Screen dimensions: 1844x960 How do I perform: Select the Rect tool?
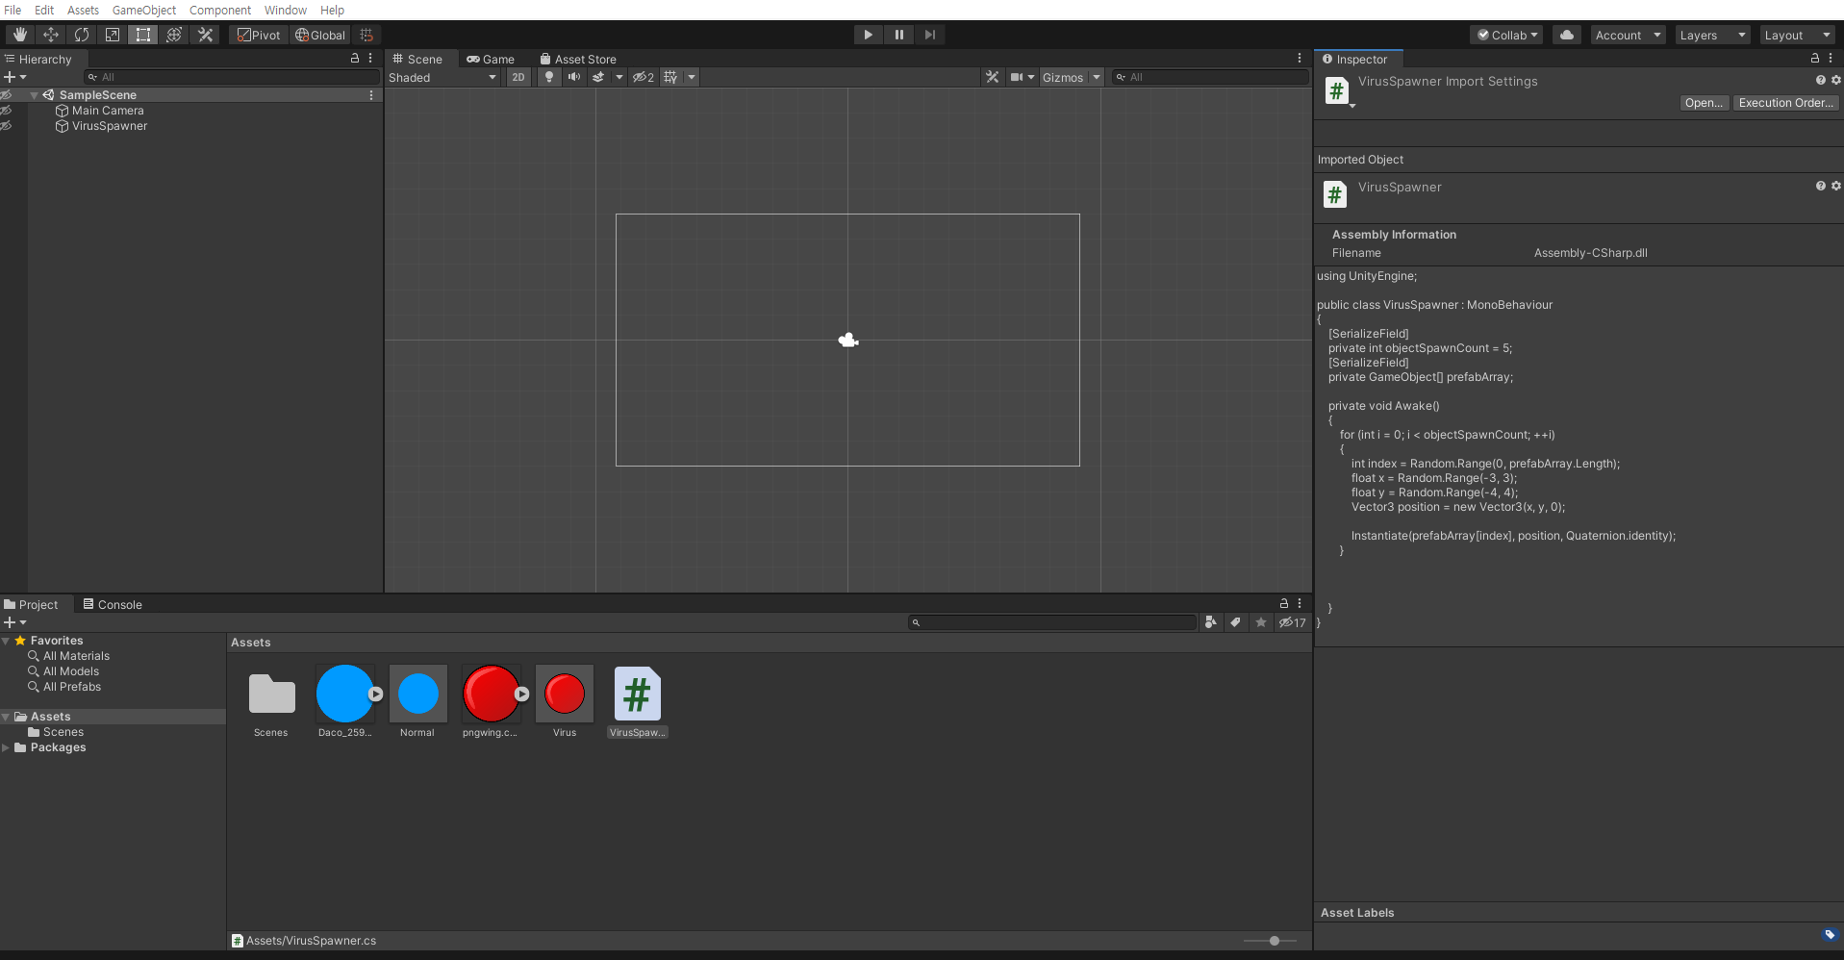(x=142, y=35)
